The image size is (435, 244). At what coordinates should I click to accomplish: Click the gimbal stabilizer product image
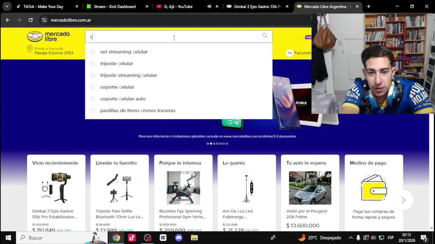pyautogui.click(x=56, y=188)
